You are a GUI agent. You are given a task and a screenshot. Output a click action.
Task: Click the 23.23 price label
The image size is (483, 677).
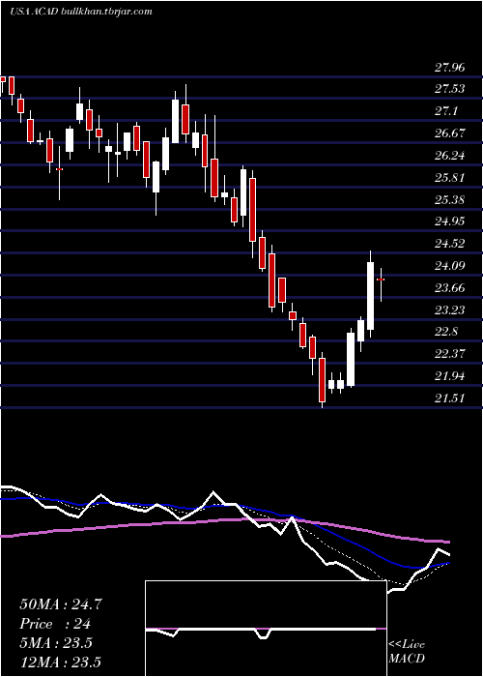tap(449, 310)
